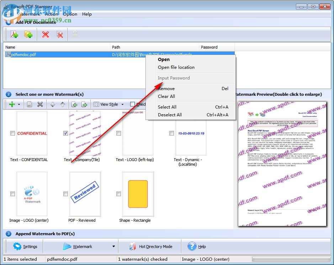Select the Company(Tile) watermark thumbnail
The width and height of the screenshot is (334, 265).
pos(85,133)
